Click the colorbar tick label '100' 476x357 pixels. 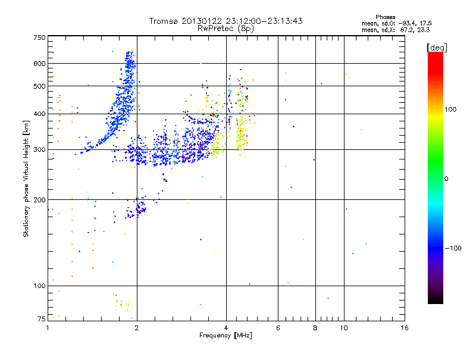point(450,109)
